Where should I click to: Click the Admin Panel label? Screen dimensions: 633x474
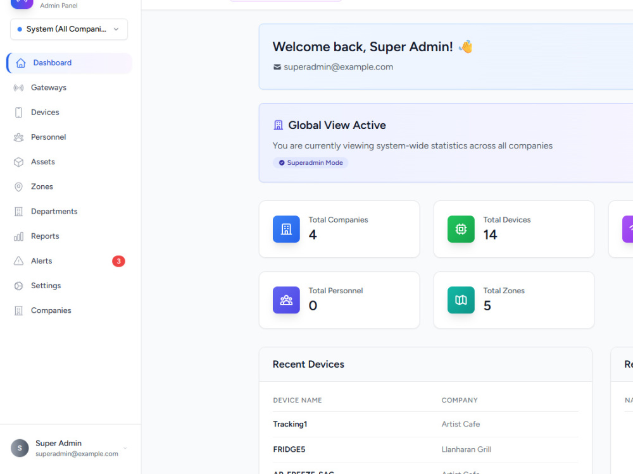[58, 6]
